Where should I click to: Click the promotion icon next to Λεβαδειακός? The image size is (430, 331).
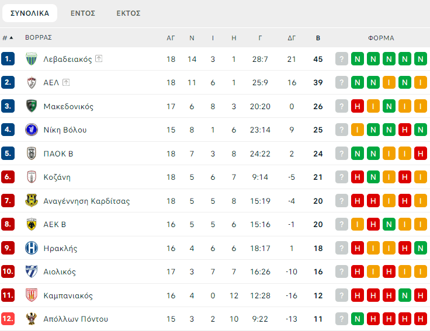99,59
